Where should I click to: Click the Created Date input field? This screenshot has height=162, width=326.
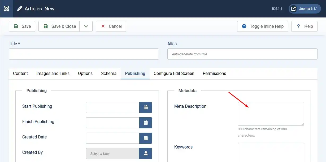[x=113, y=138]
